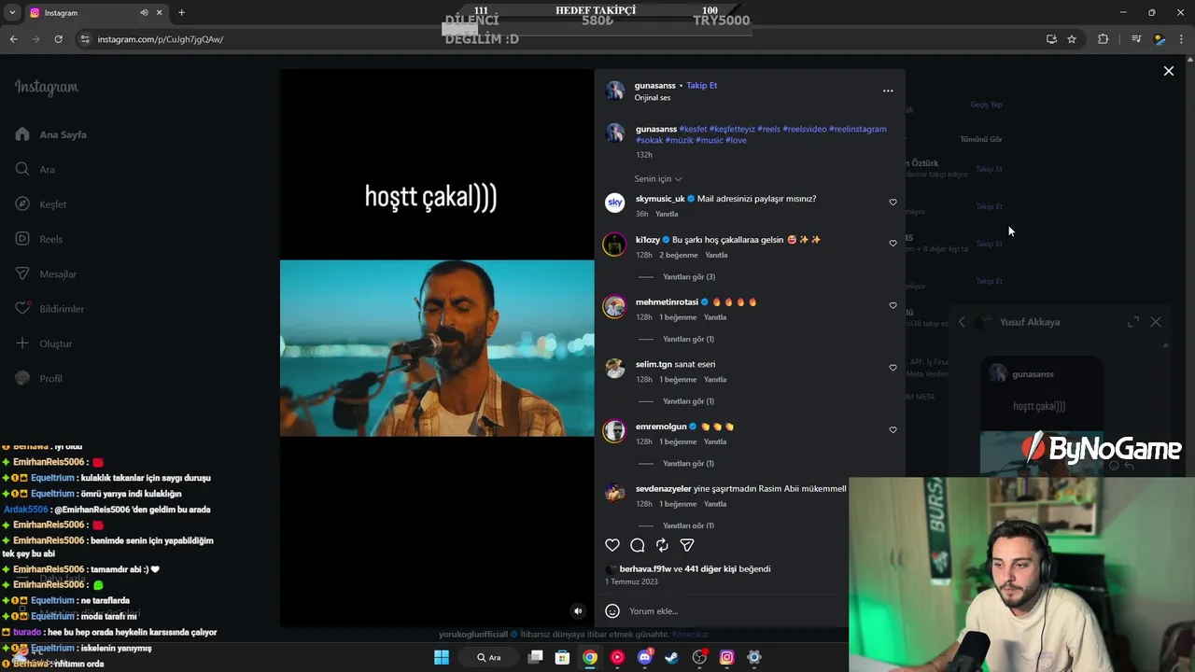
Task: Open the comment bubble icon under the post
Action: [x=638, y=545]
